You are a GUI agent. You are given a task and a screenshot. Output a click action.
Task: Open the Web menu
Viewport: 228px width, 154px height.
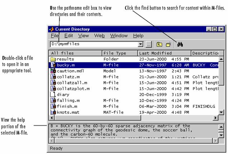pyautogui.click(x=99, y=36)
